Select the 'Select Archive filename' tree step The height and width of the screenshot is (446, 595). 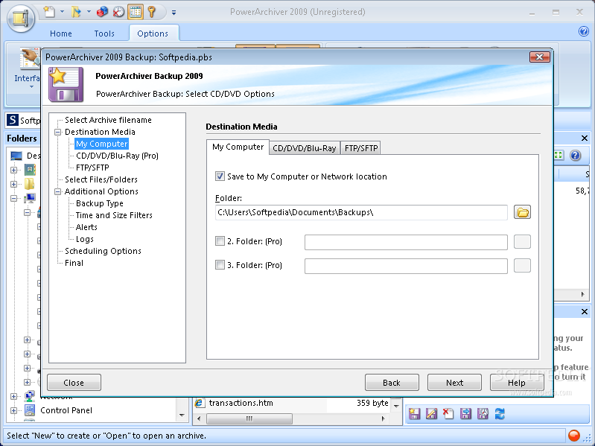(108, 120)
